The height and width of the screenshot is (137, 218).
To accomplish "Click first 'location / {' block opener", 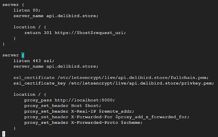I will [30, 27].
